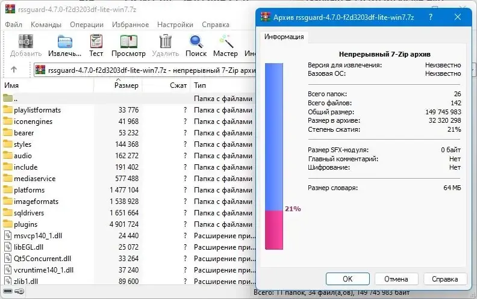Open the Настройки menu

pyautogui.click(x=175, y=25)
